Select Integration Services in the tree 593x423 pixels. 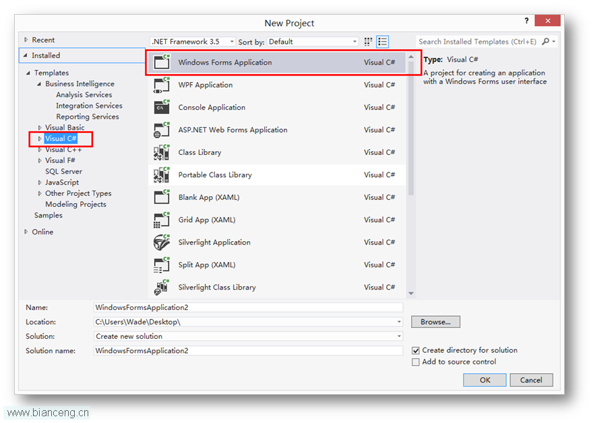click(x=89, y=106)
